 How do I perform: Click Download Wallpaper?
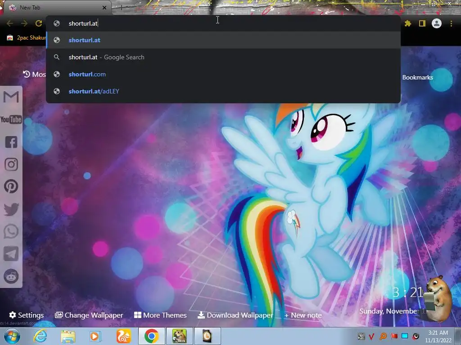(235, 315)
